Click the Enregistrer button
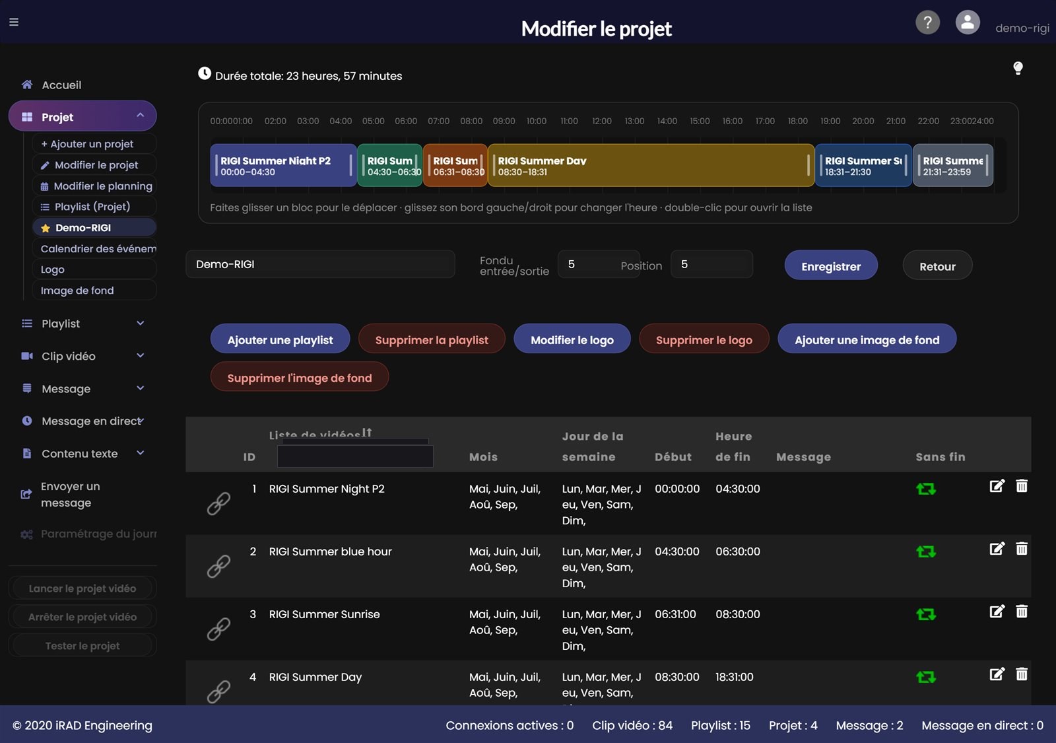This screenshot has height=743, width=1056. pyautogui.click(x=831, y=265)
